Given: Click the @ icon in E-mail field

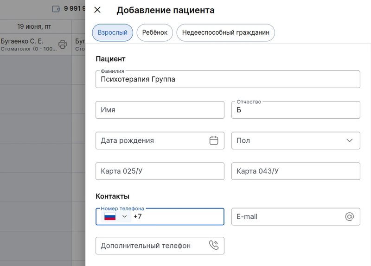Looking at the screenshot, I should coord(349,216).
